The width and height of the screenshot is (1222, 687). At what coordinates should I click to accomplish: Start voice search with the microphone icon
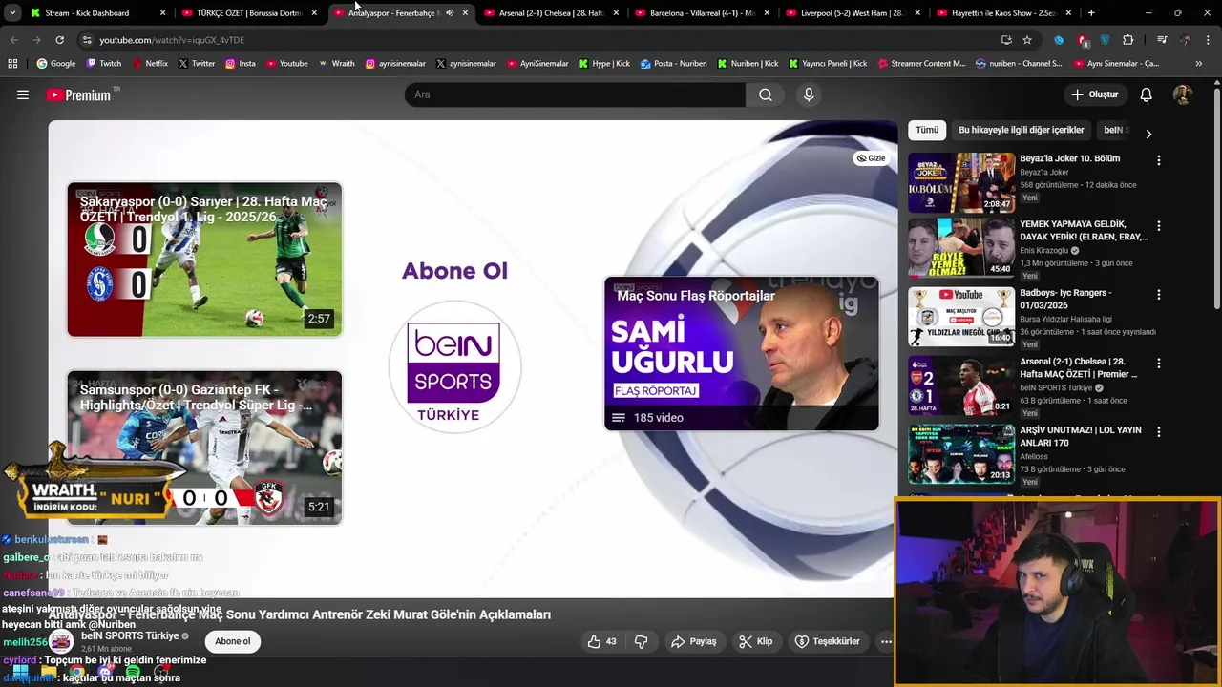coord(809,94)
